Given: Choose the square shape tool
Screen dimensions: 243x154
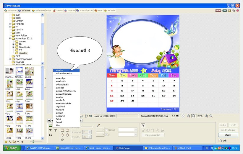Looking at the screenshot, I should pos(62,130).
